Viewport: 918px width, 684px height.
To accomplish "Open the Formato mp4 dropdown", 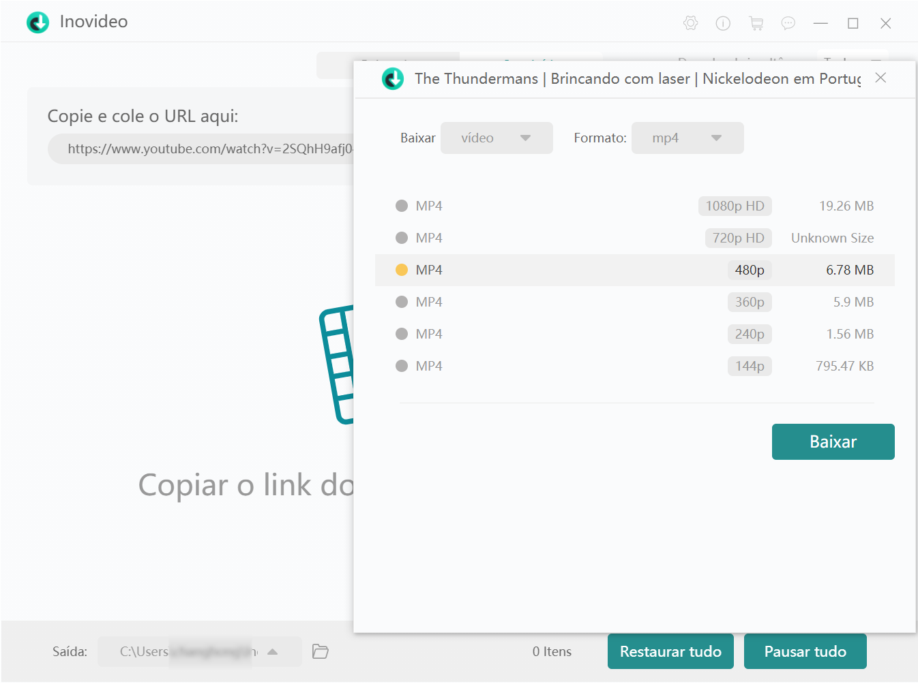I will point(687,138).
